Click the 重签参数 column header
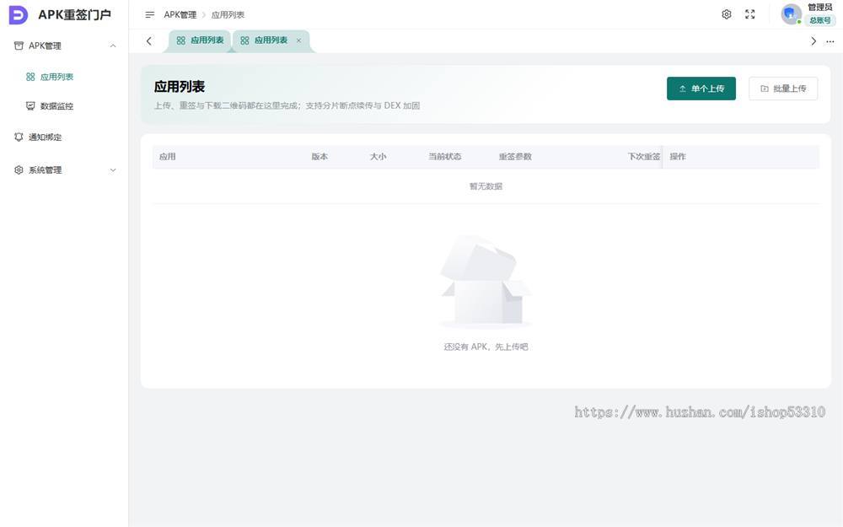843x527 pixels. [515, 157]
